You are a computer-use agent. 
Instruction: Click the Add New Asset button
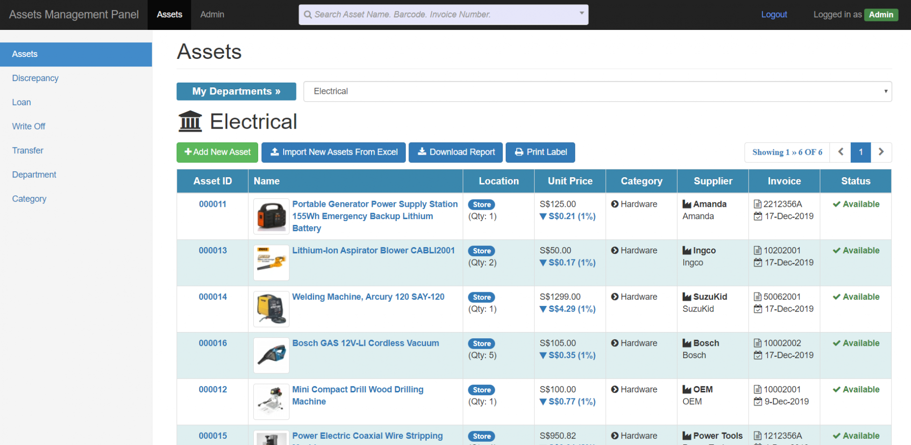click(217, 152)
